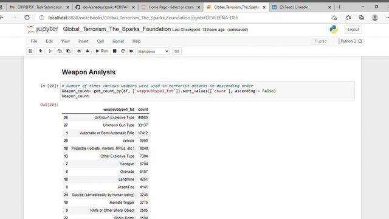The height and width of the screenshot is (219, 389).
Task: Click the Other Explosive Type row
Action: point(105,156)
